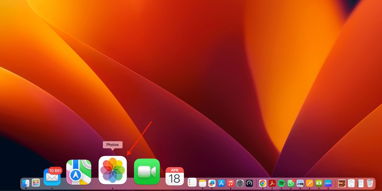Open Adobe Acrobat in the dock
Image resolution: width=382 pixels, height=191 pixels.
(272, 183)
